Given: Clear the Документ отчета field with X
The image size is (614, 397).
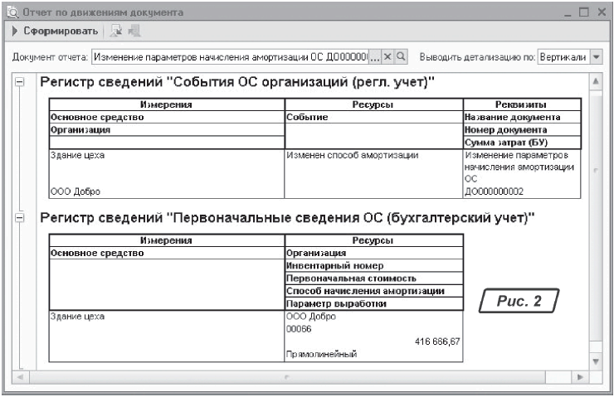Looking at the screenshot, I should pos(387,57).
